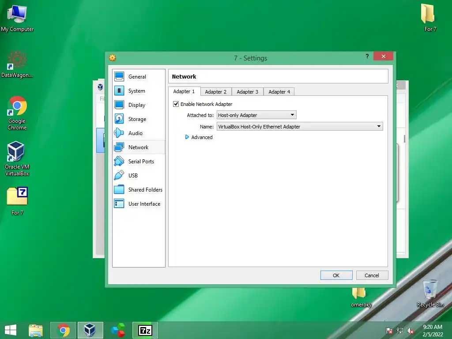Open the User Interface settings label

pyautogui.click(x=144, y=204)
